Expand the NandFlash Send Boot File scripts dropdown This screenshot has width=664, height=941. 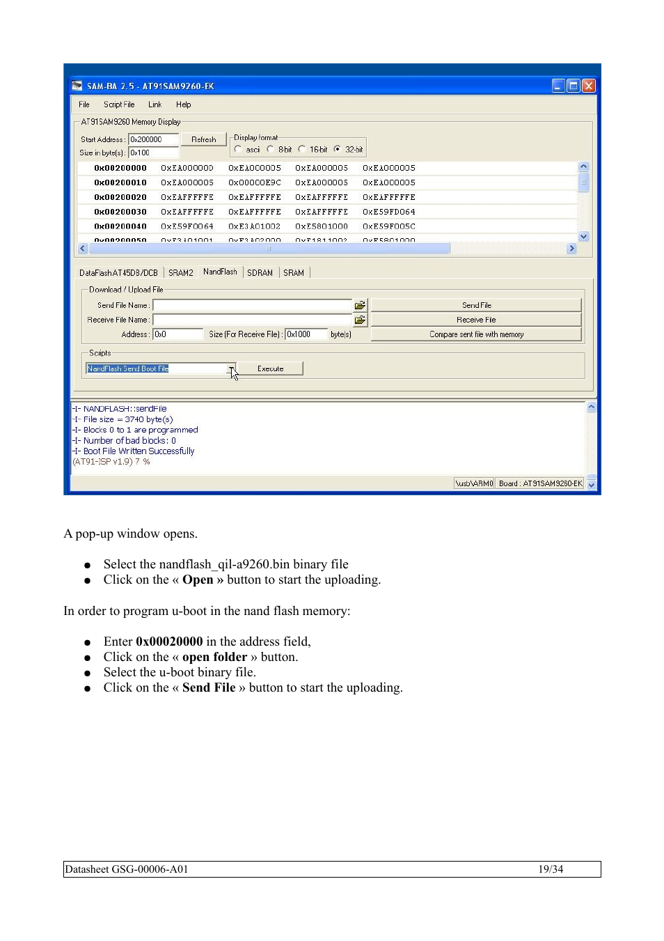click(231, 368)
